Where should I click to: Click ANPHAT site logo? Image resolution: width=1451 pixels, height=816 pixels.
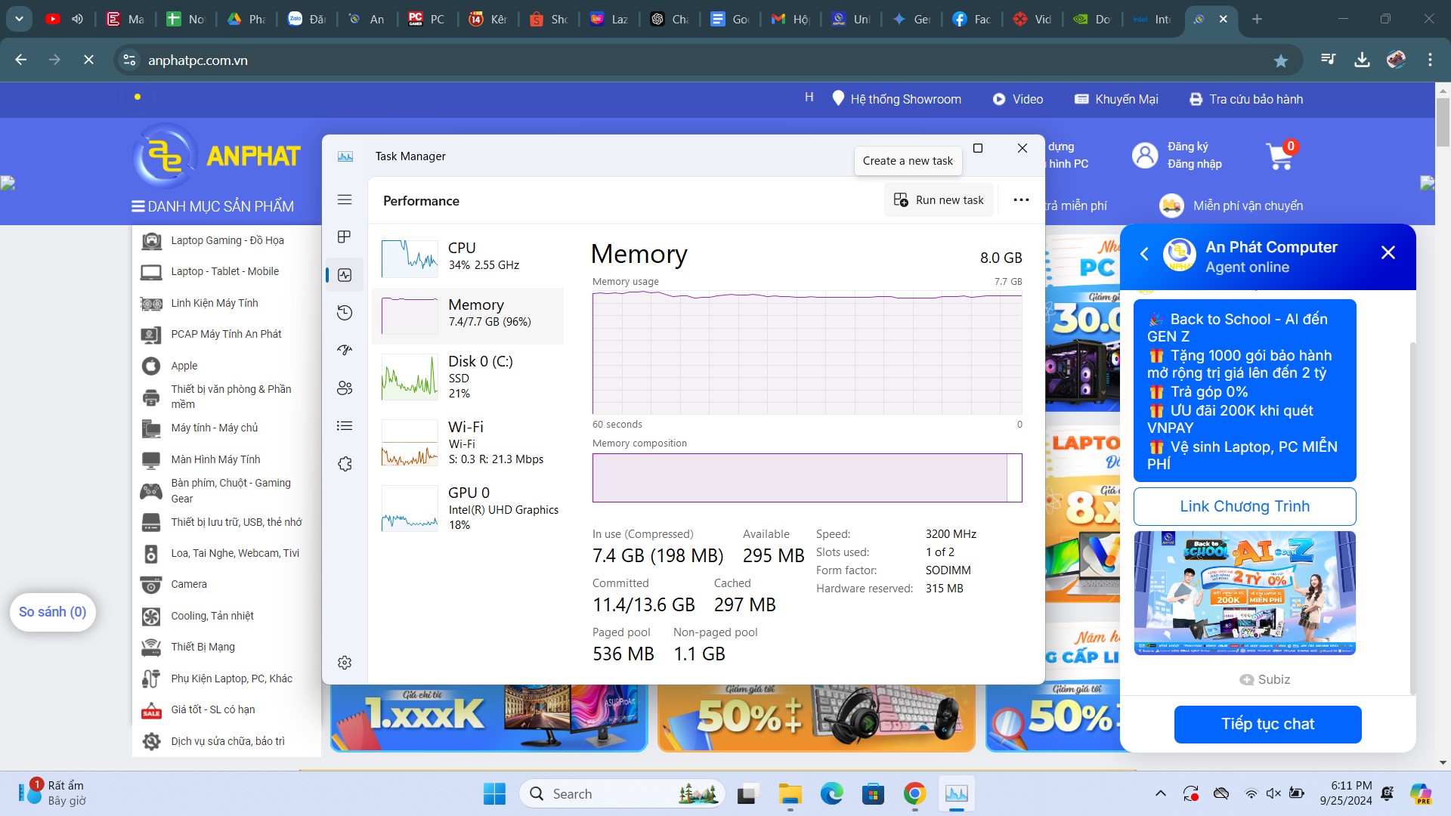pyautogui.click(x=218, y=156)
